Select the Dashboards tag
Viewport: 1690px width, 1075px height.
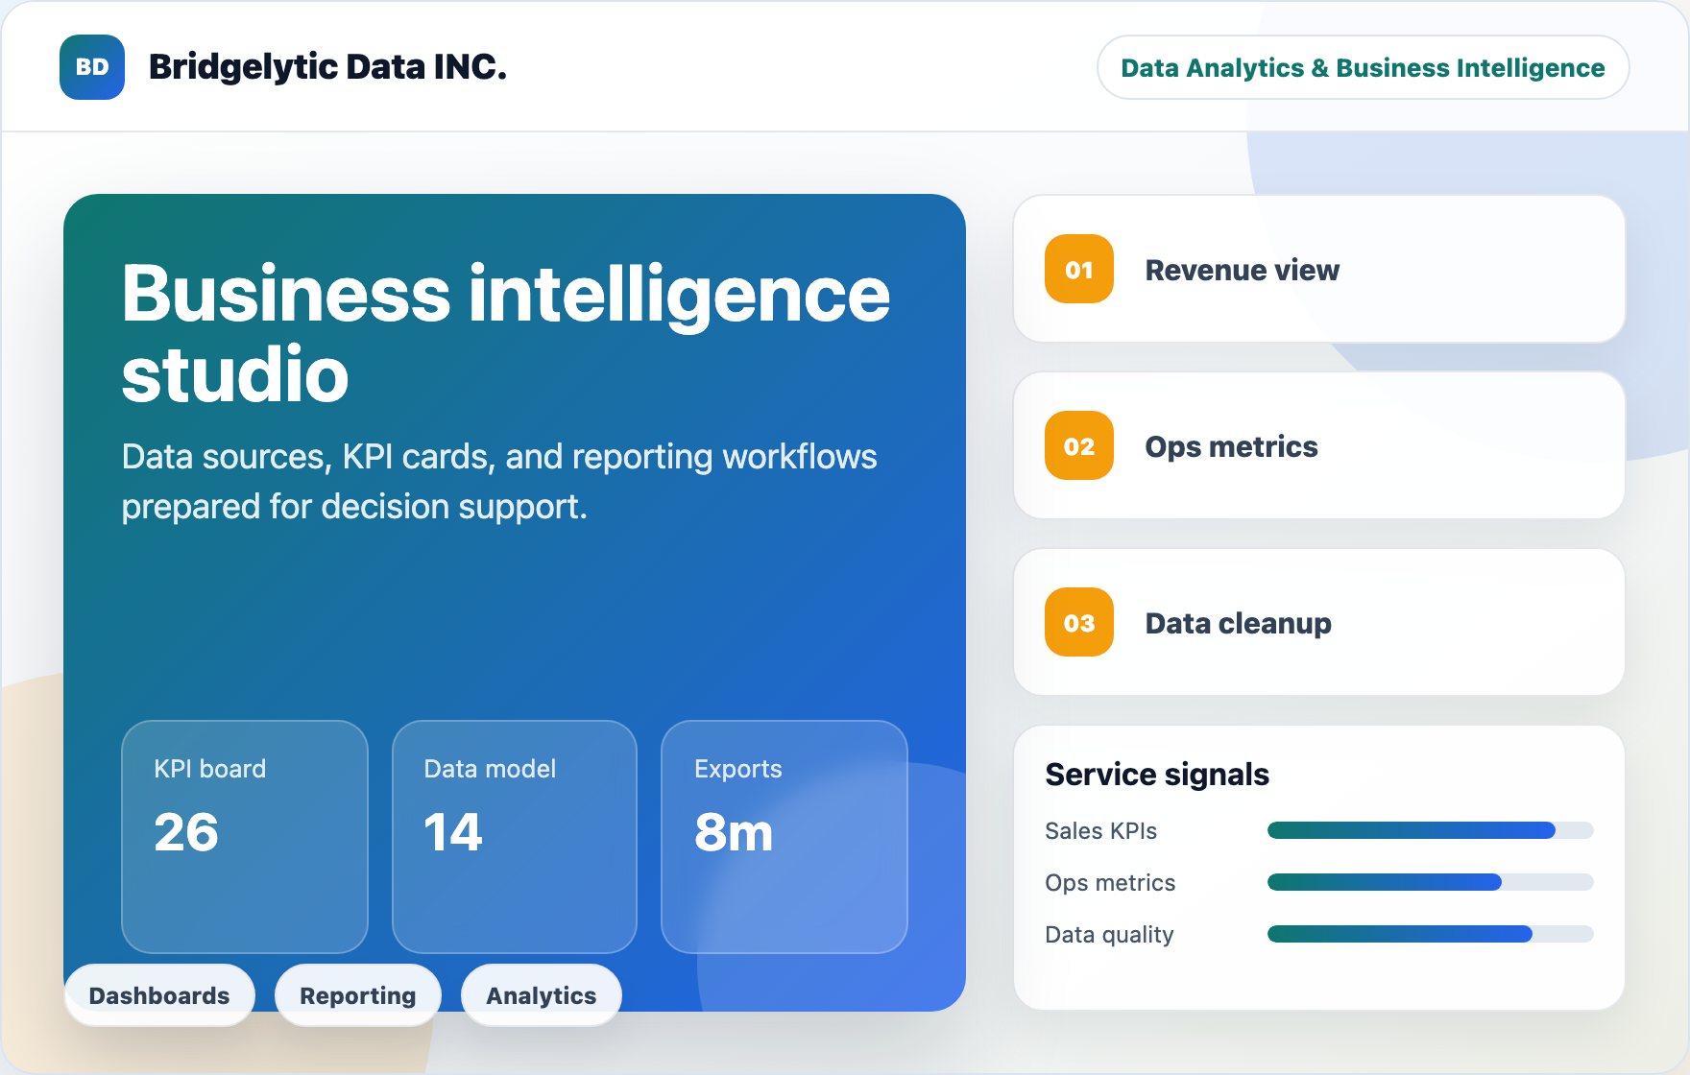(159, 995)
